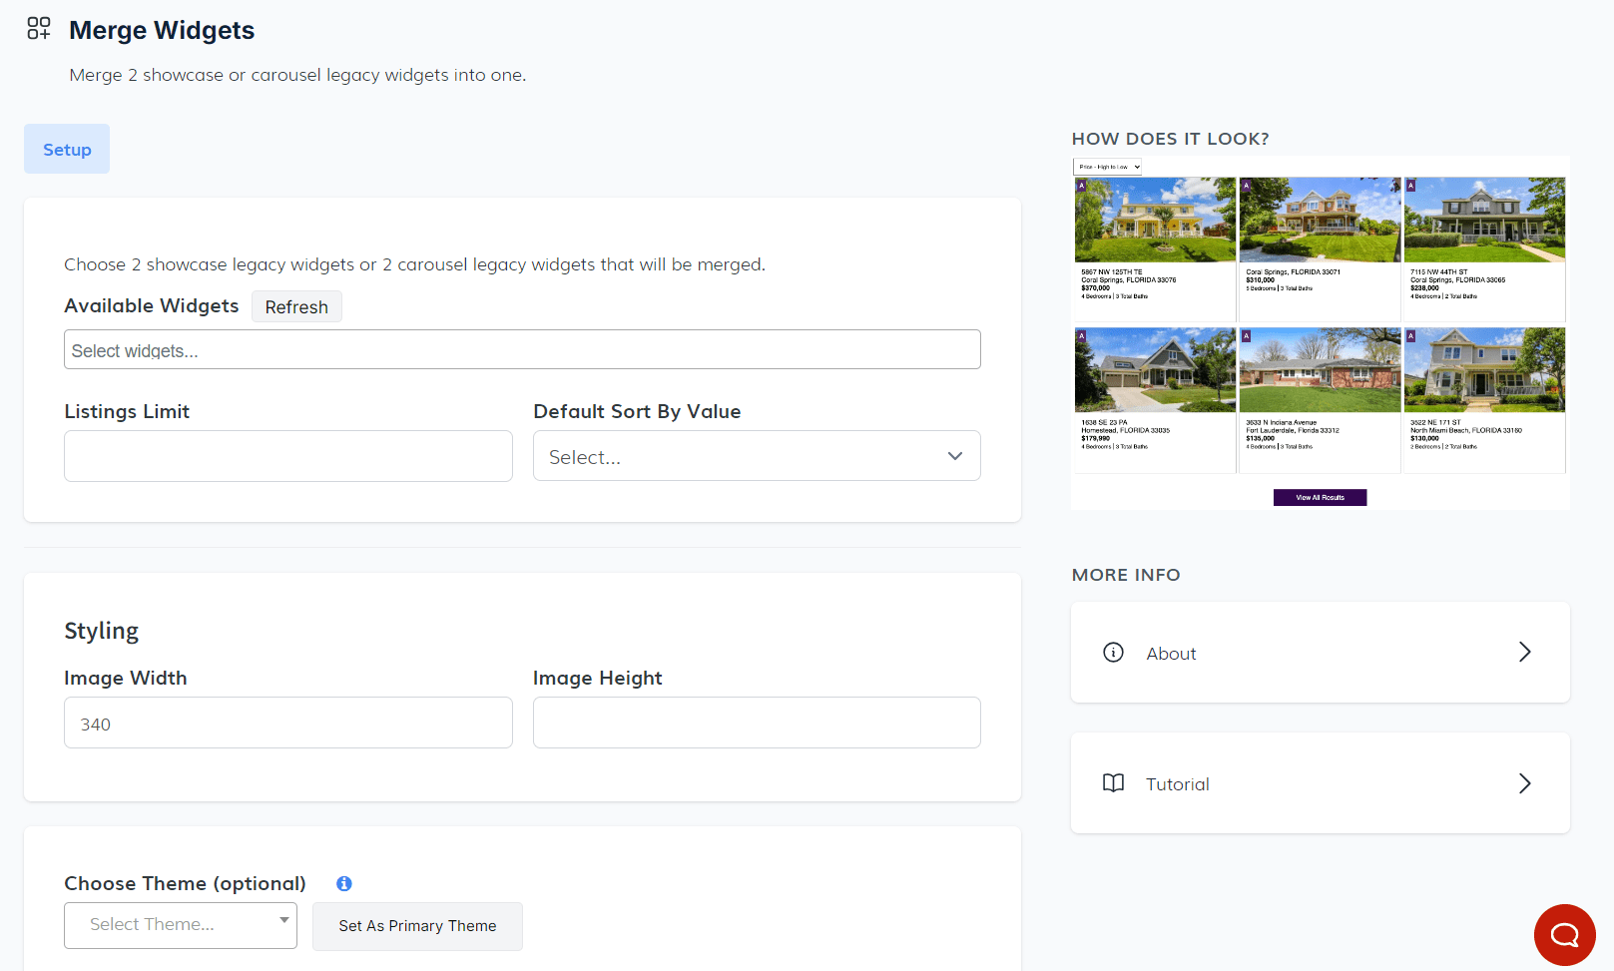1614x971 pixels.
Task: Open the Default Sort By Value dropdown
Action: (757, 456)
